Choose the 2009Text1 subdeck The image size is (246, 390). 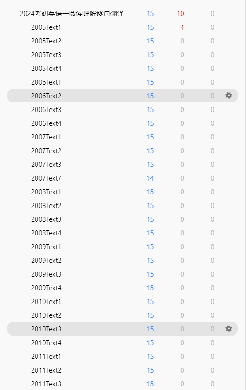tap(46, 247)
